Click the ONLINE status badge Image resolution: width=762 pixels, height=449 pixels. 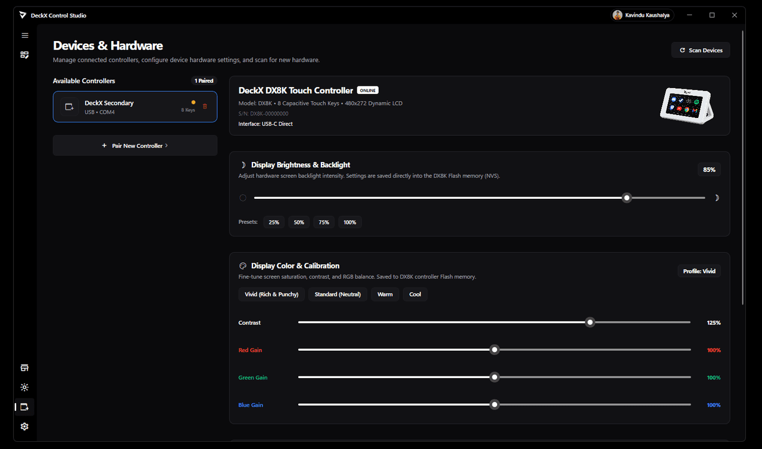click(x=367, y=91)
